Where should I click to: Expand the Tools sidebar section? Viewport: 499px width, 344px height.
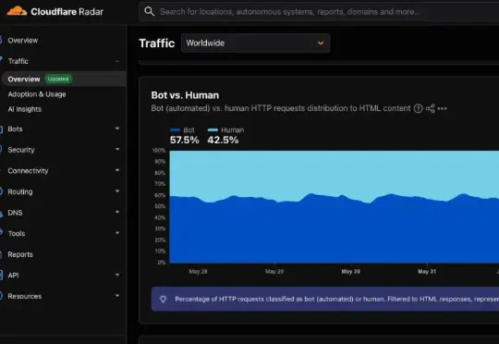117,233
